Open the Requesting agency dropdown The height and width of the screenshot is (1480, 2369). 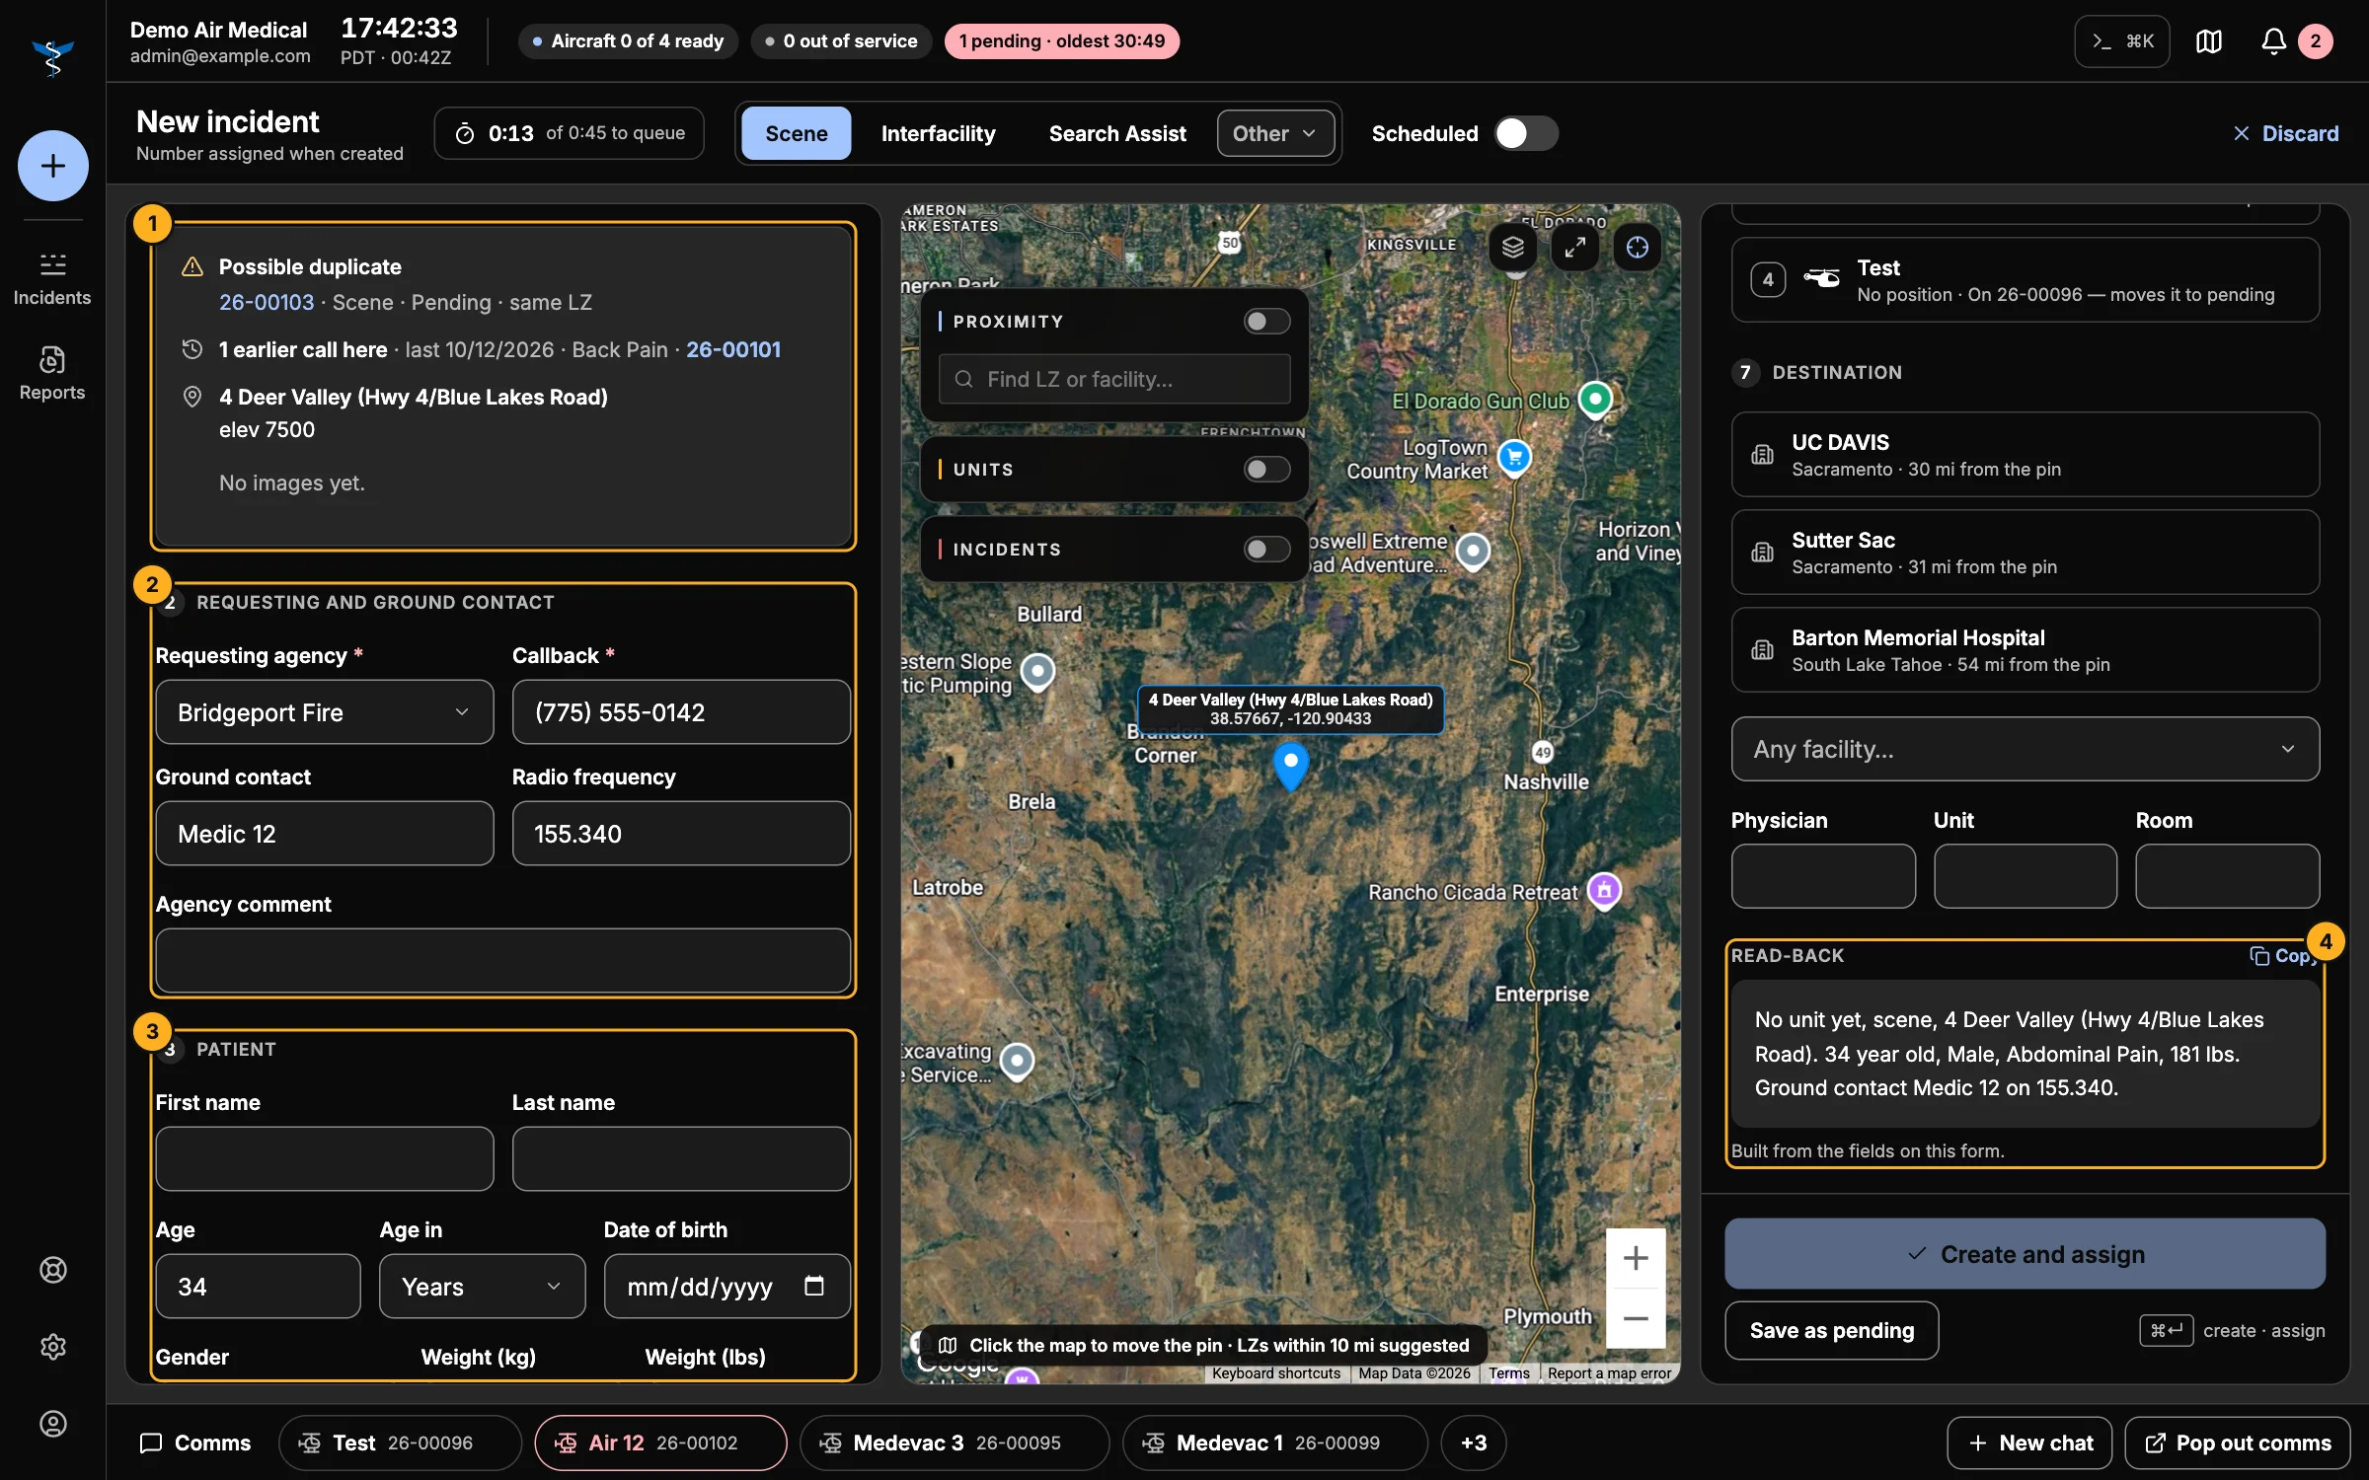click(x=324, y=712)
